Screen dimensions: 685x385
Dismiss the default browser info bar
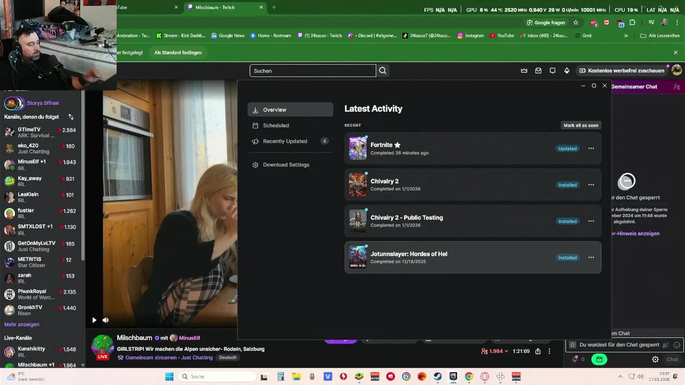tap(675, 52)
